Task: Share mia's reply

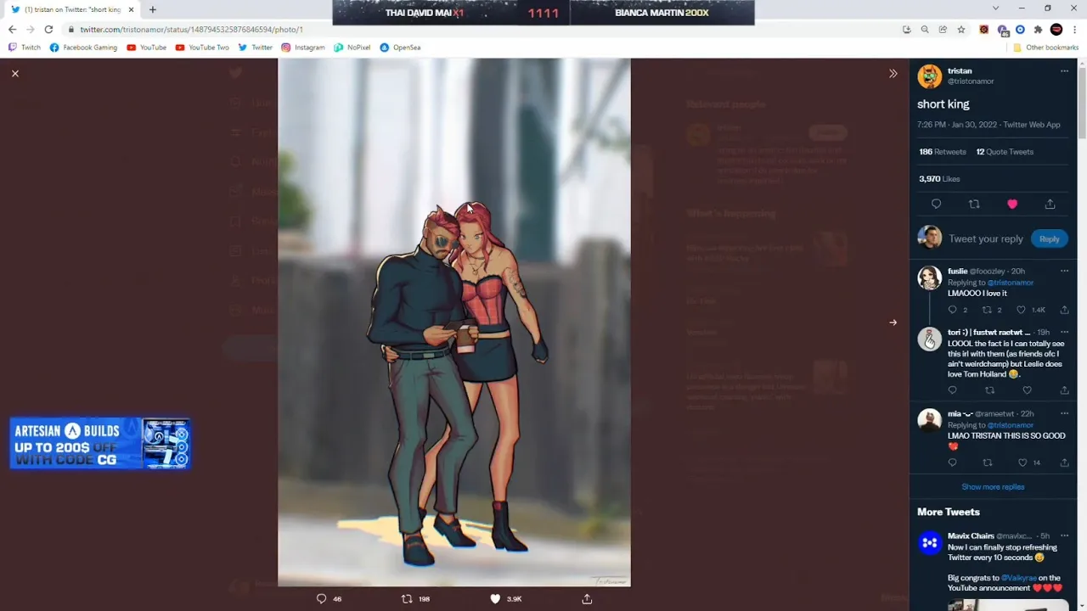Action: pyautogui.click(x=1064, y=462)
